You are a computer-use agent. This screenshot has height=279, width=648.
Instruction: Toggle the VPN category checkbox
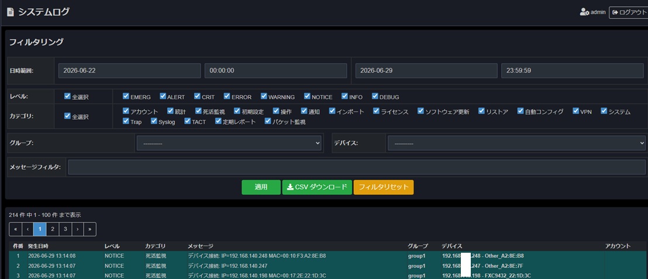click(575, 111)
